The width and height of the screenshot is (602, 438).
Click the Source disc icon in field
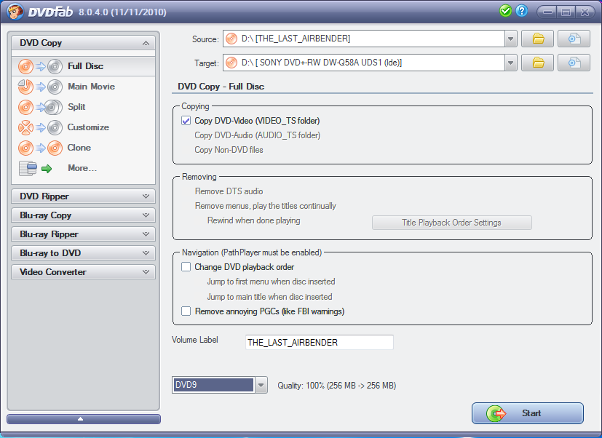tap(231, 39)
